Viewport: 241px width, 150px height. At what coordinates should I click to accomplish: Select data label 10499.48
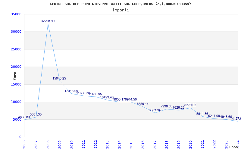(x=107, y=97)
